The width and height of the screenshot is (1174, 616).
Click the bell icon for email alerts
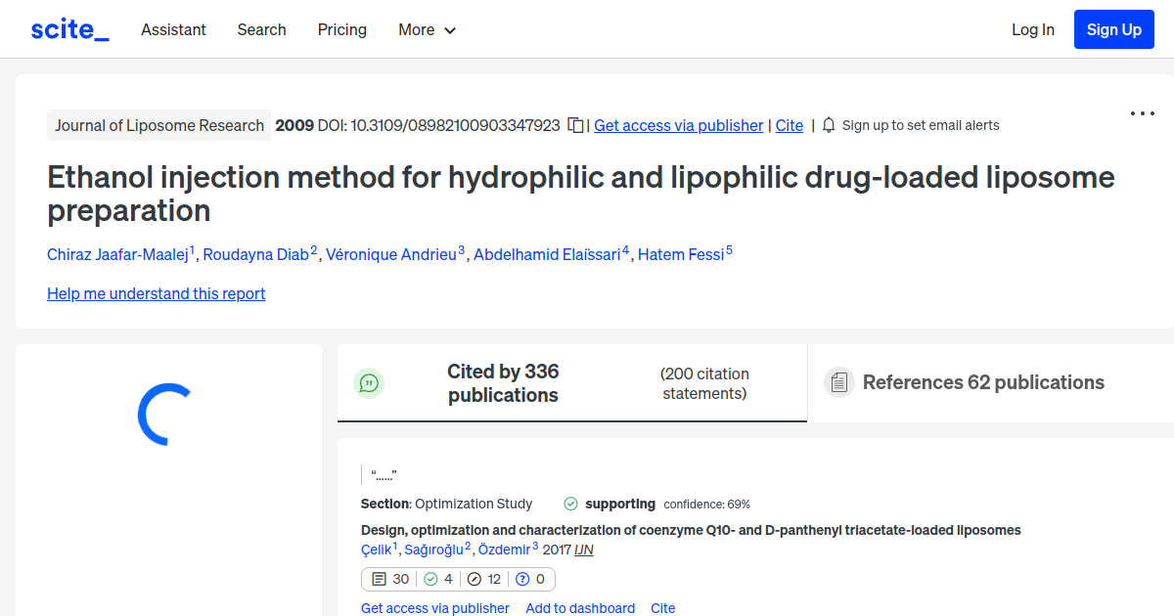[828, 125]
